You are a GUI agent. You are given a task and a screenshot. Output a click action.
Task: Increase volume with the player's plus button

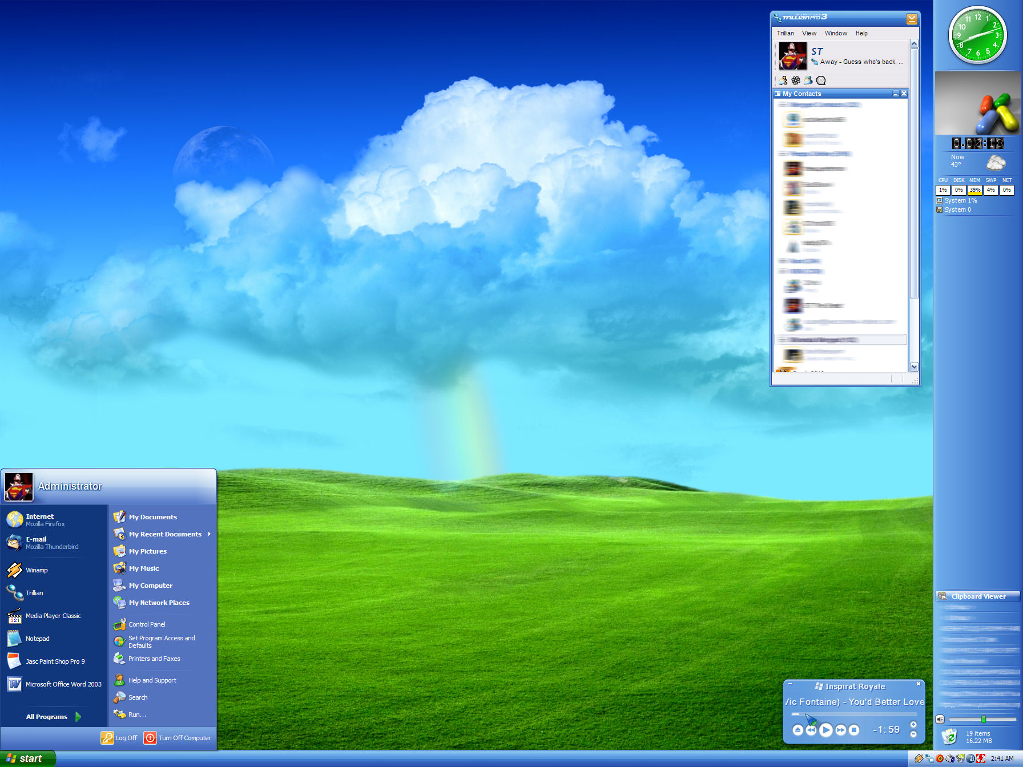point(913,725)
